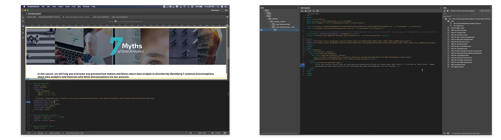Open the Tools menu
Viewport: 501px width, 140px height.
coord(67,6)
